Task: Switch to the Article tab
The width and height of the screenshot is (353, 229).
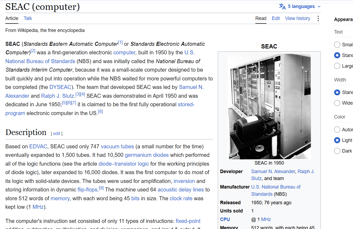Action: pos(12,18)
